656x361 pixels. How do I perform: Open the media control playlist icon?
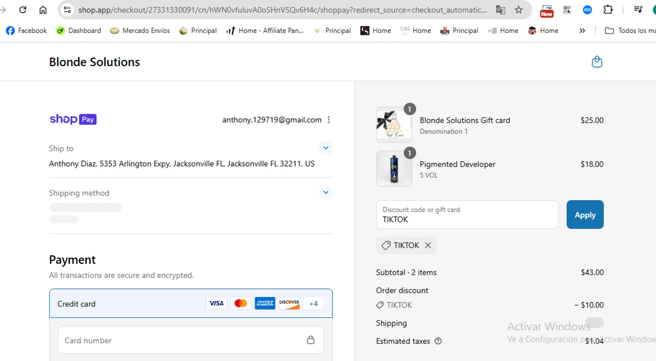[x=638, y=10]
